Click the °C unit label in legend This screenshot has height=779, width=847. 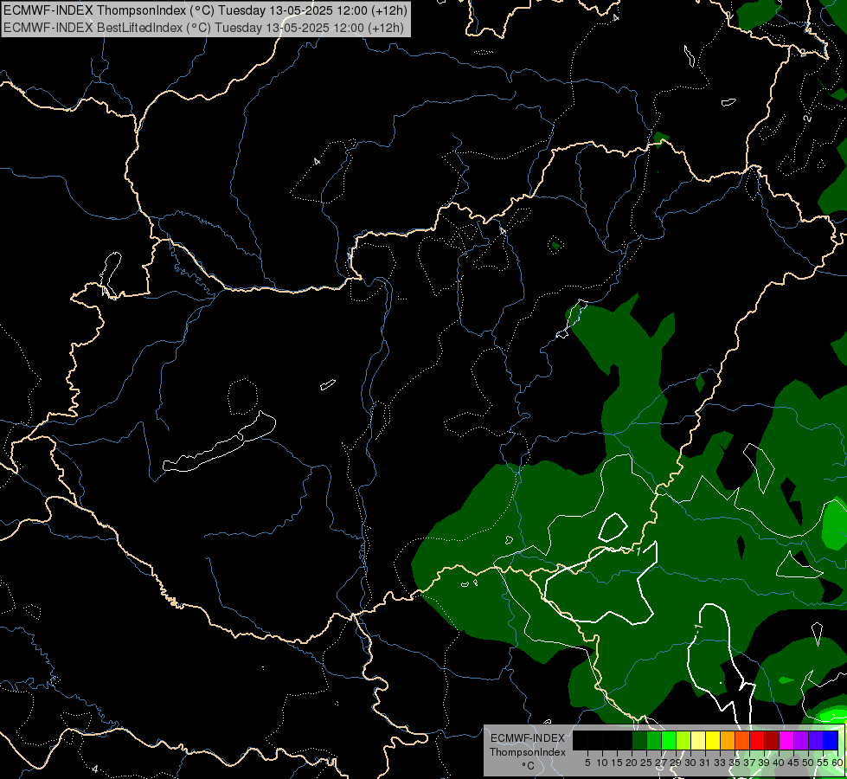click(x=528, y=766)
